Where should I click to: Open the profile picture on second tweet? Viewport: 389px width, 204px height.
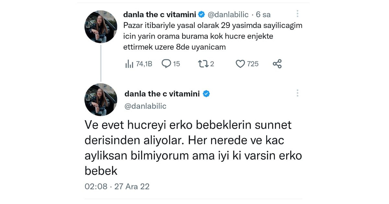(x=101, y=100)
